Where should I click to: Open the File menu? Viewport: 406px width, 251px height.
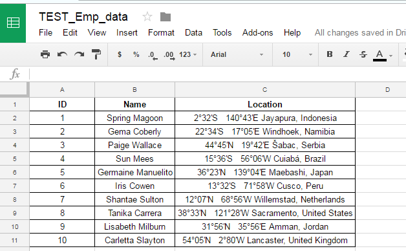pos(45,32)
